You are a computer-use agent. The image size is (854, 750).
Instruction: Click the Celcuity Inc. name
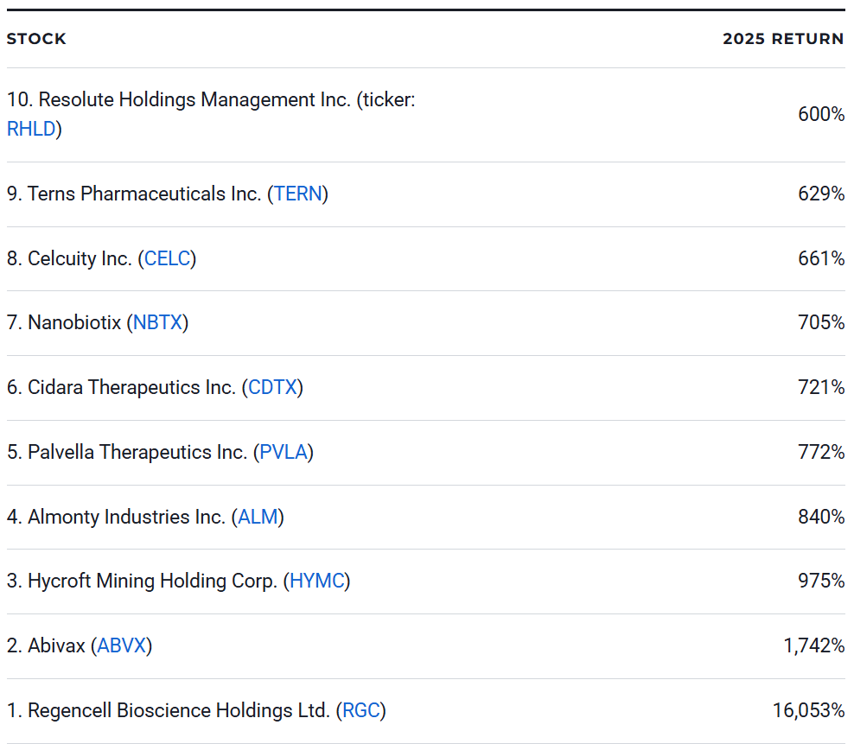80,258
